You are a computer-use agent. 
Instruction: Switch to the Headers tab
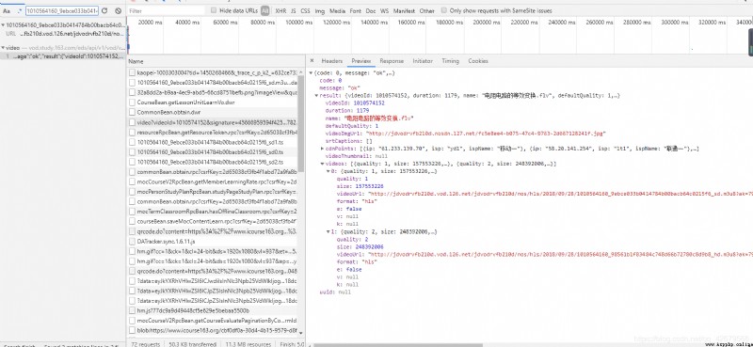[x=332, y=61]
